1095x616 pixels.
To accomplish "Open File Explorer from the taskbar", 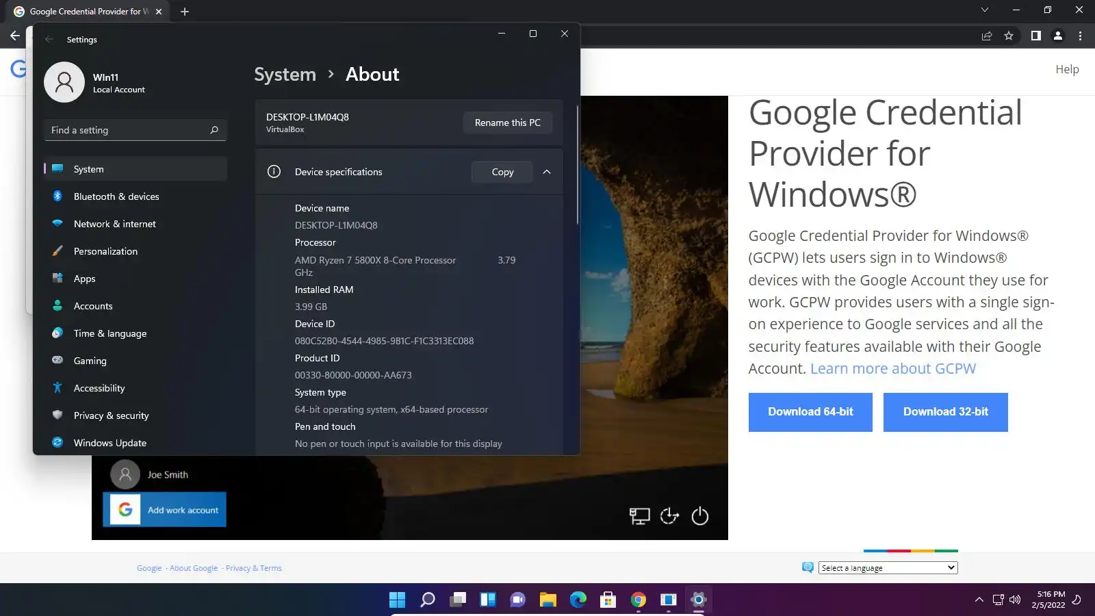I will [548, 600].
